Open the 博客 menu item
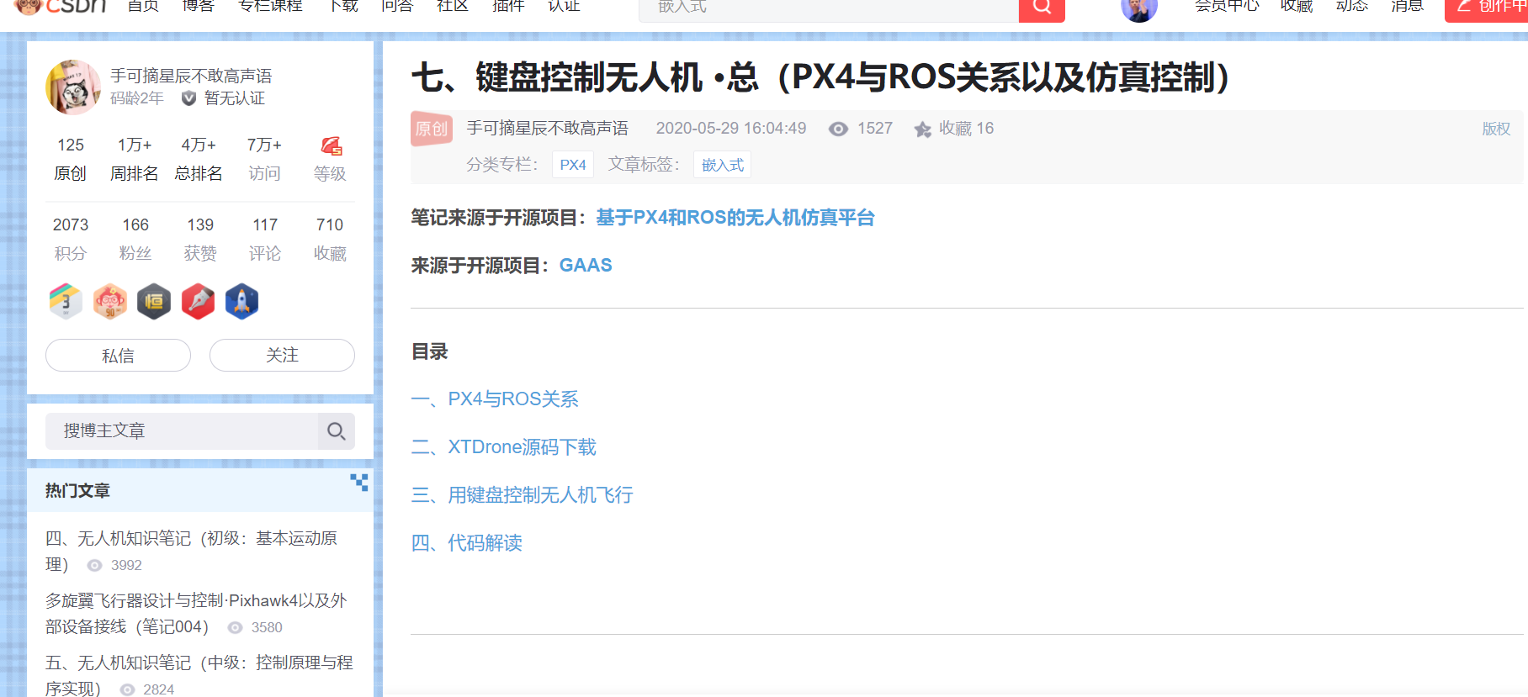The width and height of the screenshot is (1528, 697). pyautogui.click(x=199, y=7)
